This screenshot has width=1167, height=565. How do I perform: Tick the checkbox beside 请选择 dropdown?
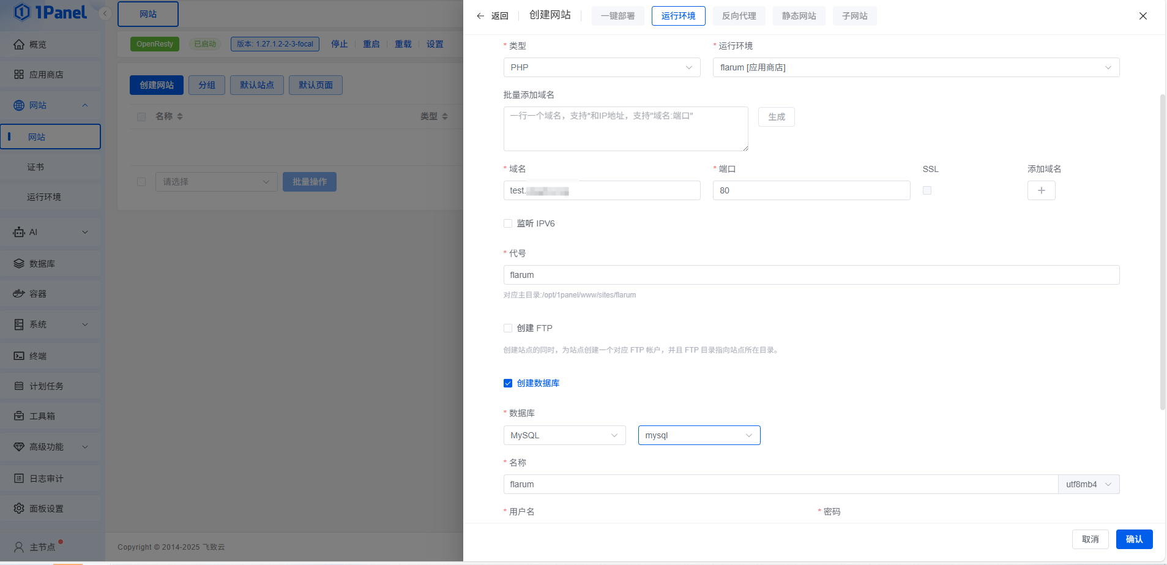click(141, 182)
